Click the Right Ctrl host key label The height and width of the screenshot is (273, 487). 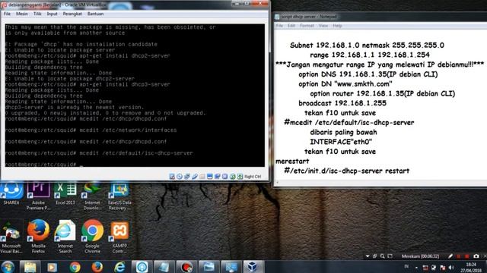(x=253, y=177)
